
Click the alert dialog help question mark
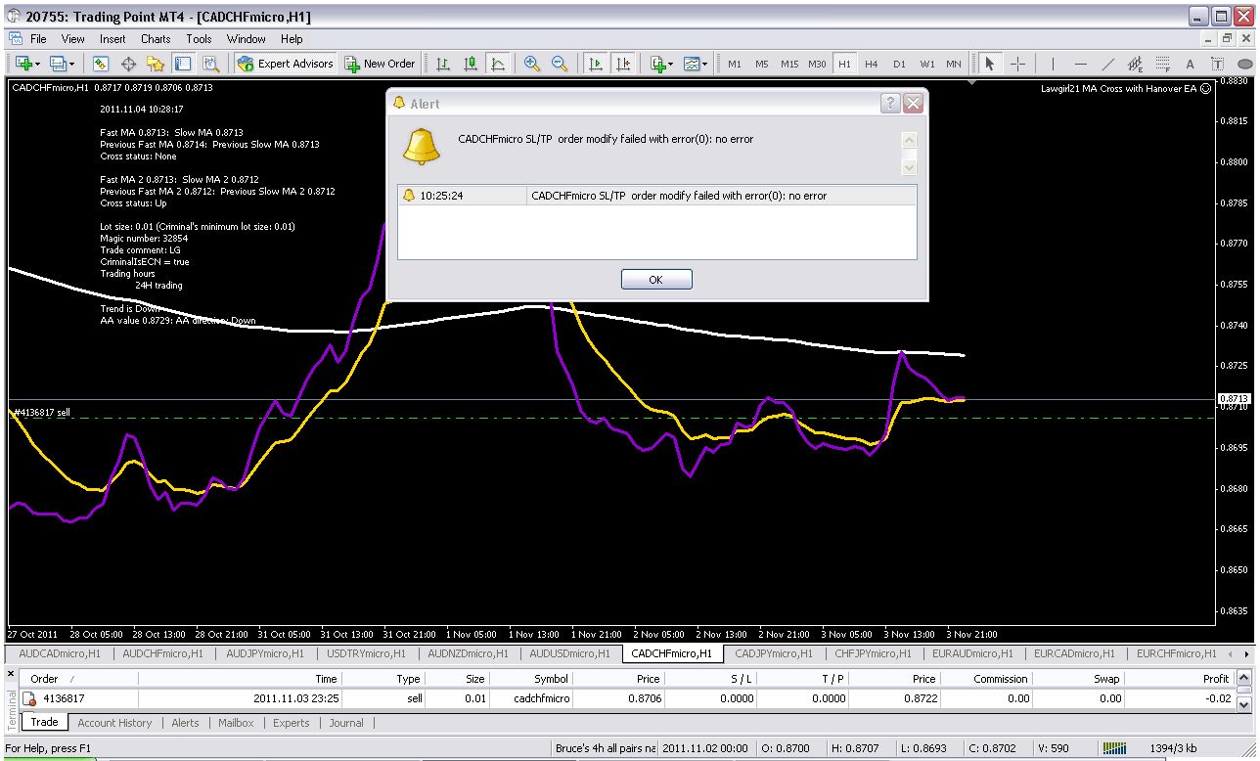(889, 103)
